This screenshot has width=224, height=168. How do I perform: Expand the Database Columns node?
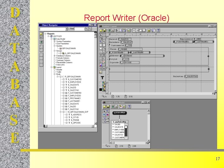(54, 56)
